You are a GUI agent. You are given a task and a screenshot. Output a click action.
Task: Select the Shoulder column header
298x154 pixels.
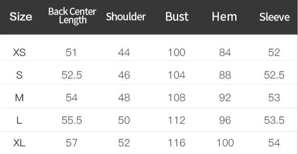pyautogui.click(x=126, y=16)
